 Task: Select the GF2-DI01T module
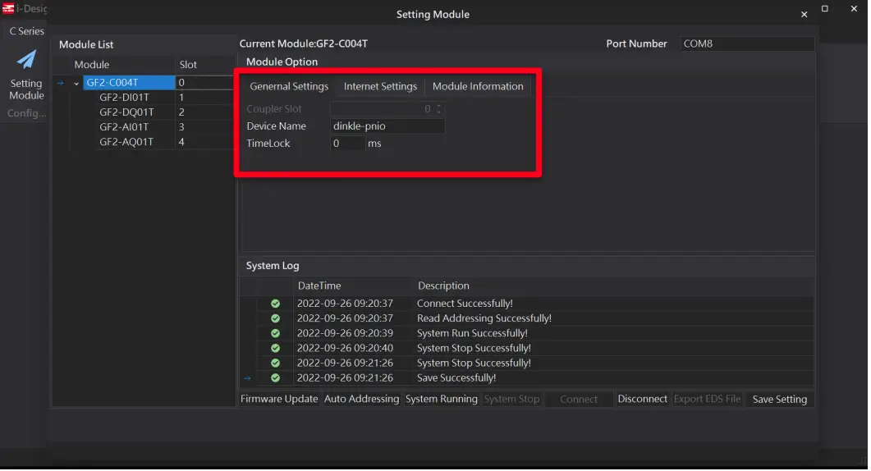click(x=124, y=98)
